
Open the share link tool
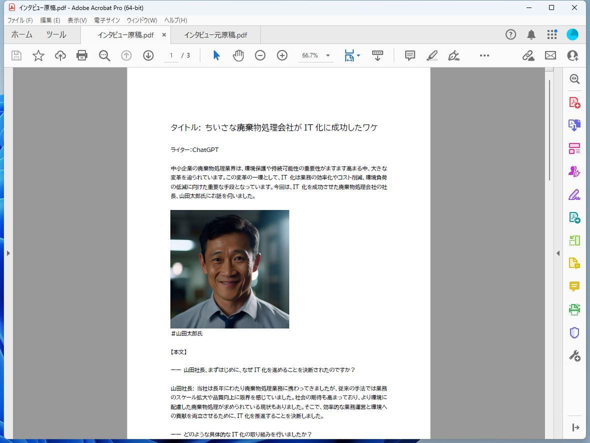click(x=528, y=55)
